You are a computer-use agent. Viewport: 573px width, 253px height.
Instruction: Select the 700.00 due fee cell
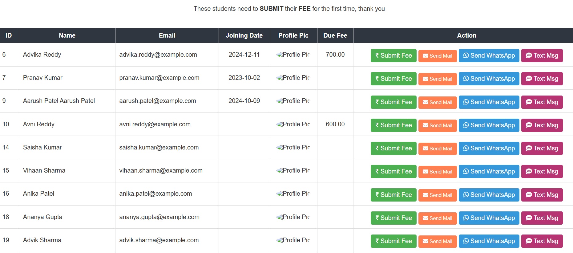point(335,55)
